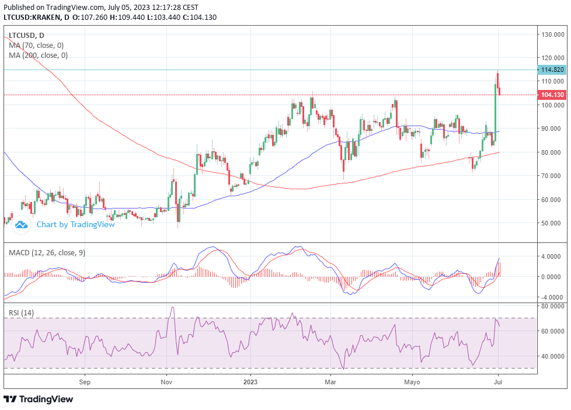Click the 130.000 price axis label
The width and height of the screenshot is (571, 410).
point(553,34)
